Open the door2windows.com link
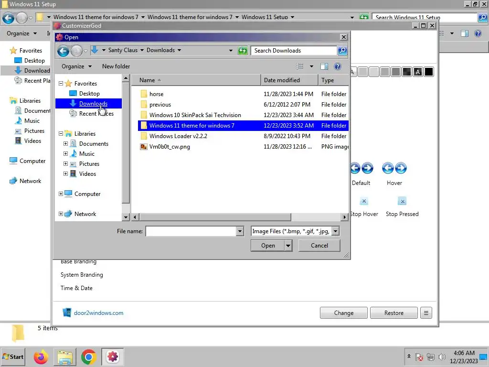The height and width of the screenshot is (367, 489). [98, 313]
